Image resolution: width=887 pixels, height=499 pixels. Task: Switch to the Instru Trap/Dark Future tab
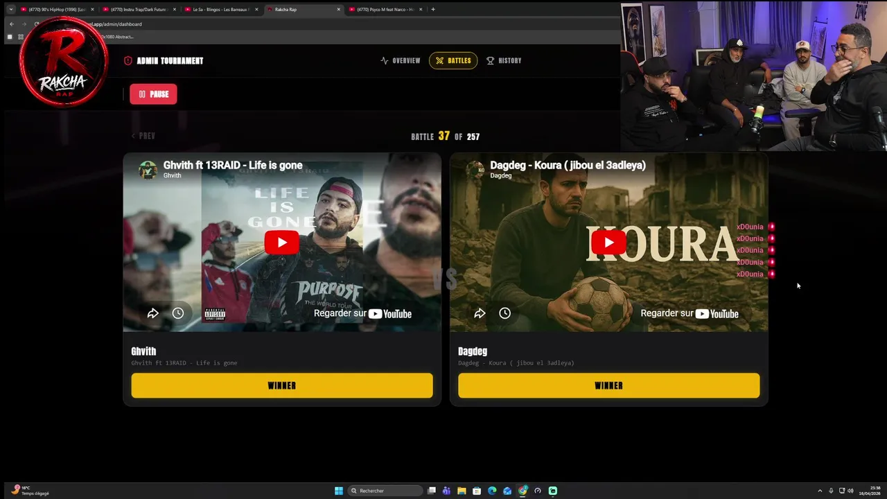(139, 9)
